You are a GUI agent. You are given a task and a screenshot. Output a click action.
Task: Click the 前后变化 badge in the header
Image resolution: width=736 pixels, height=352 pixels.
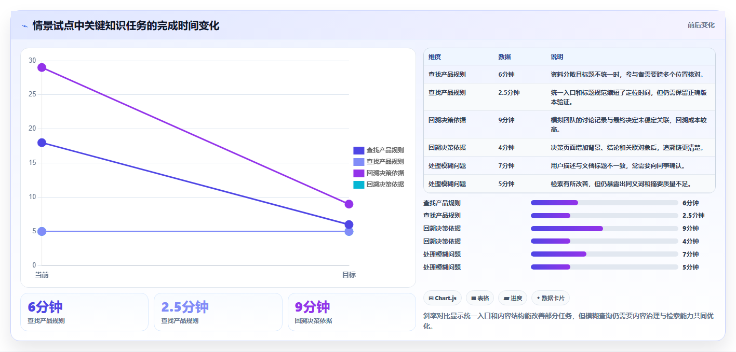(x=701, y=25)
